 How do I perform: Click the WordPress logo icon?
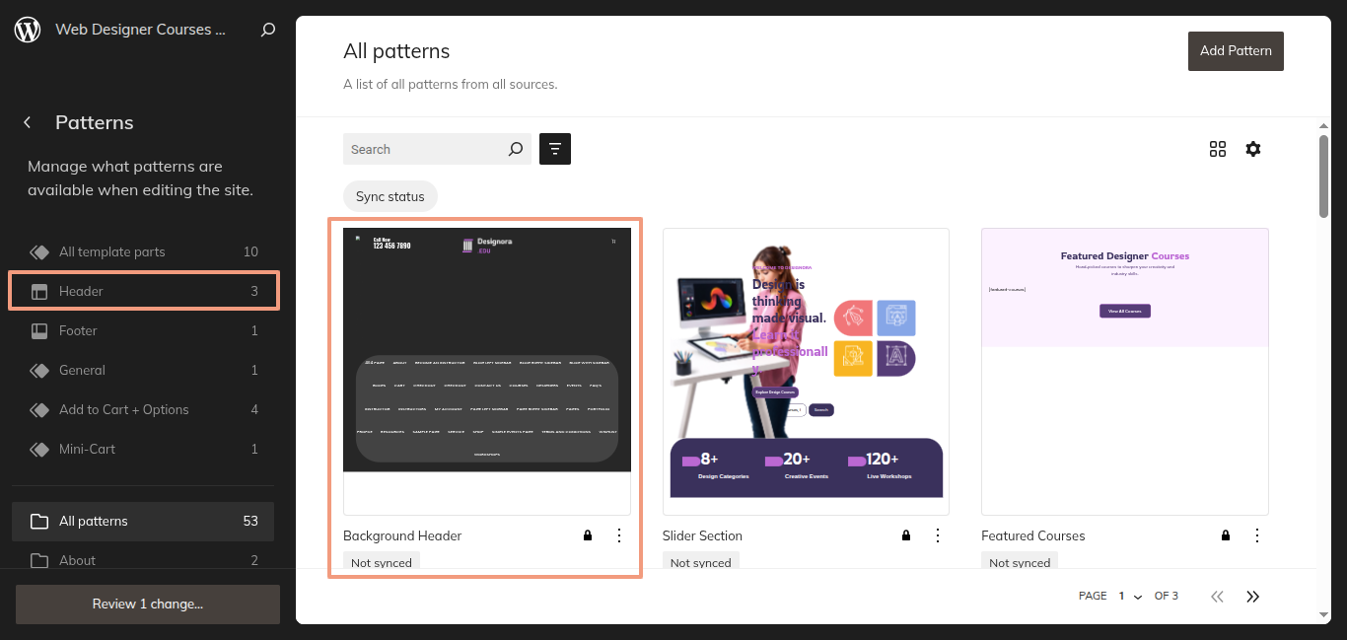tap(28, 30)
